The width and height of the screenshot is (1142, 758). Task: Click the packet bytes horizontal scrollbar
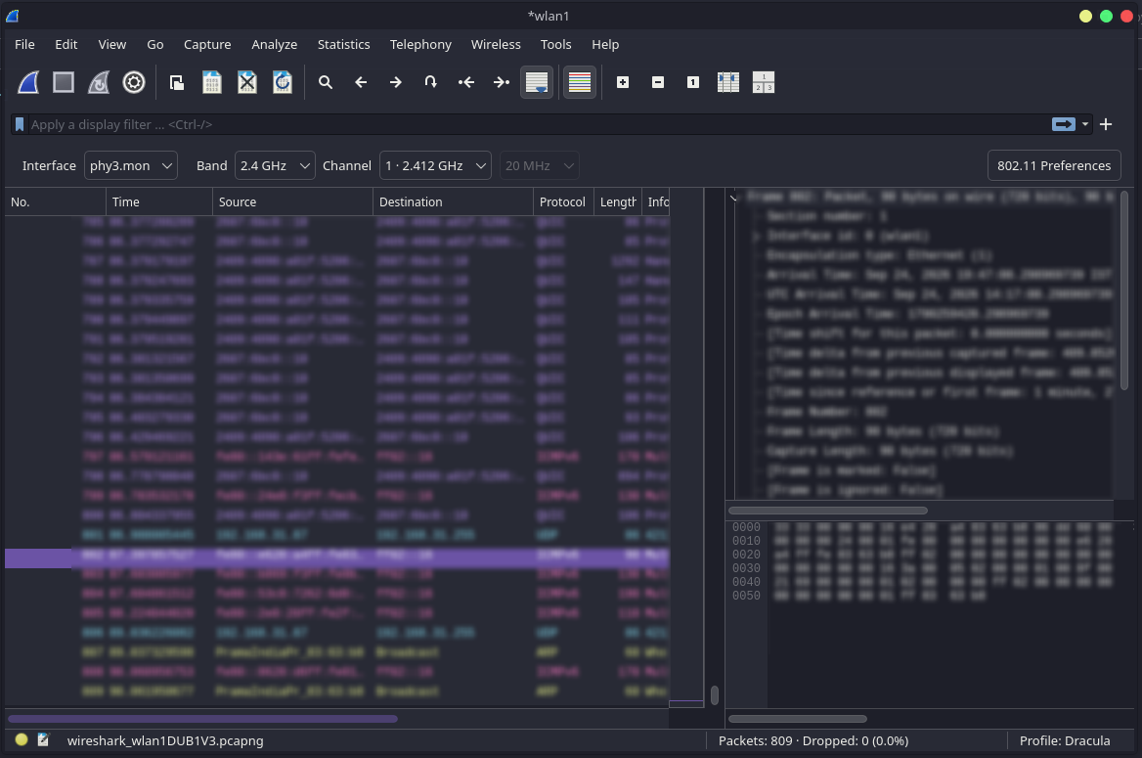click(798, 719)
